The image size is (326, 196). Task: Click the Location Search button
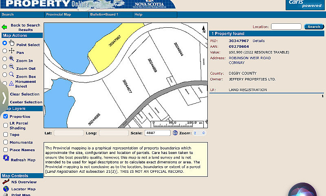point(314,27)
